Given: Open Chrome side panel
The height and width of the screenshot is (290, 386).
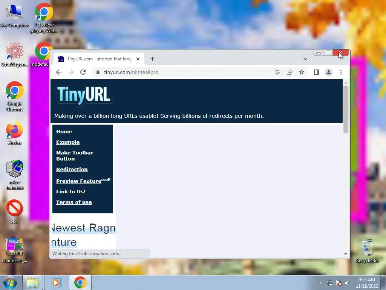Looking at the screenshot, I should [x=317, y=72].
